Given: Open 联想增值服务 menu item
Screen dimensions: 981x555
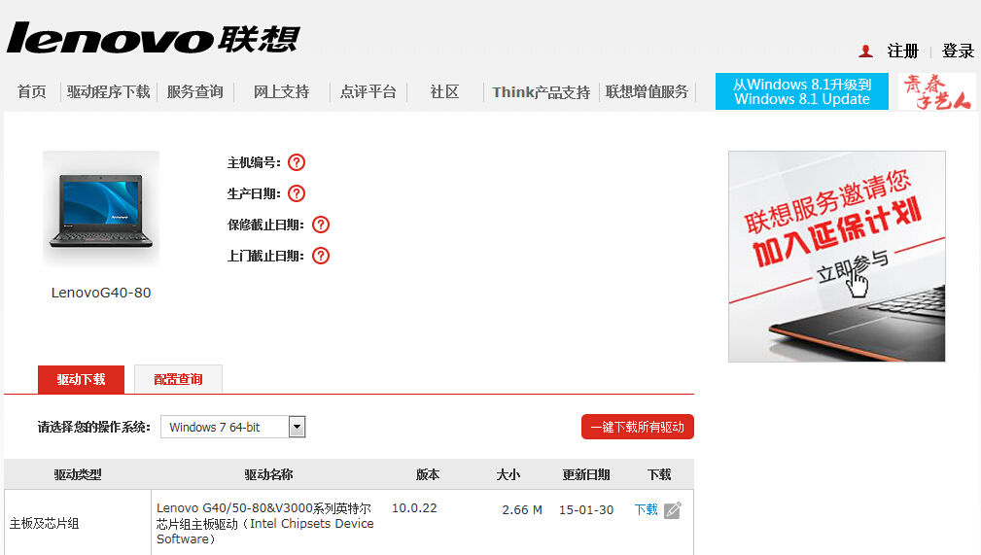Looking at the screenshot, I should 647,92.
